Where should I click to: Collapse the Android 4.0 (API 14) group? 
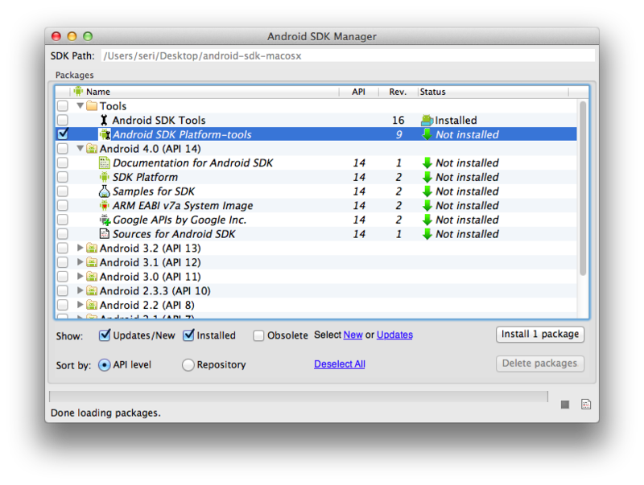coord(80,148)
